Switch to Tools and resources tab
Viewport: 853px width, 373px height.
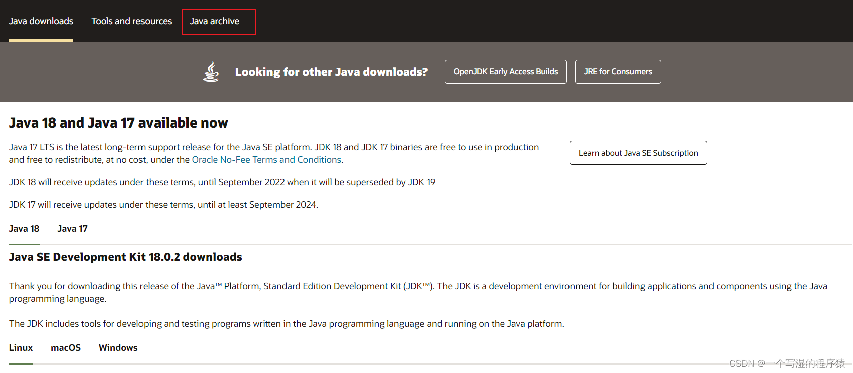coord(131,21)
